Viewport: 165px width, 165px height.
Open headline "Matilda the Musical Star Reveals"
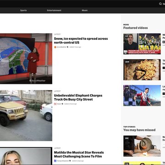79,154
